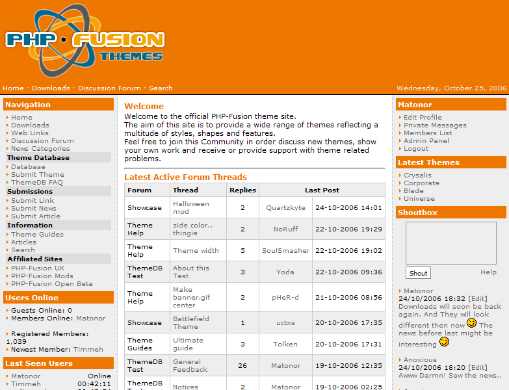Screen dimensions: 509x390
Task: Open Crysalis in Latest Themes
Action: coord(417,175)
